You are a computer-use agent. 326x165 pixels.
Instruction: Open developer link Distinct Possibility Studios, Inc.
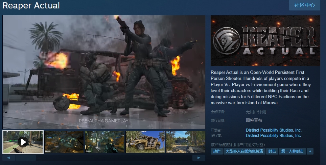(x=274, y=130)
